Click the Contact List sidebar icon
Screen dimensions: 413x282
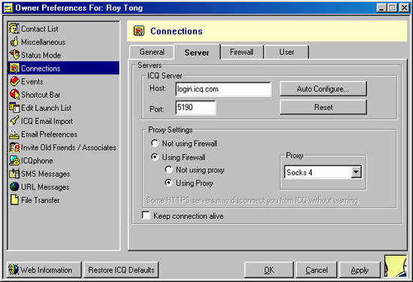tap(14, 29)
